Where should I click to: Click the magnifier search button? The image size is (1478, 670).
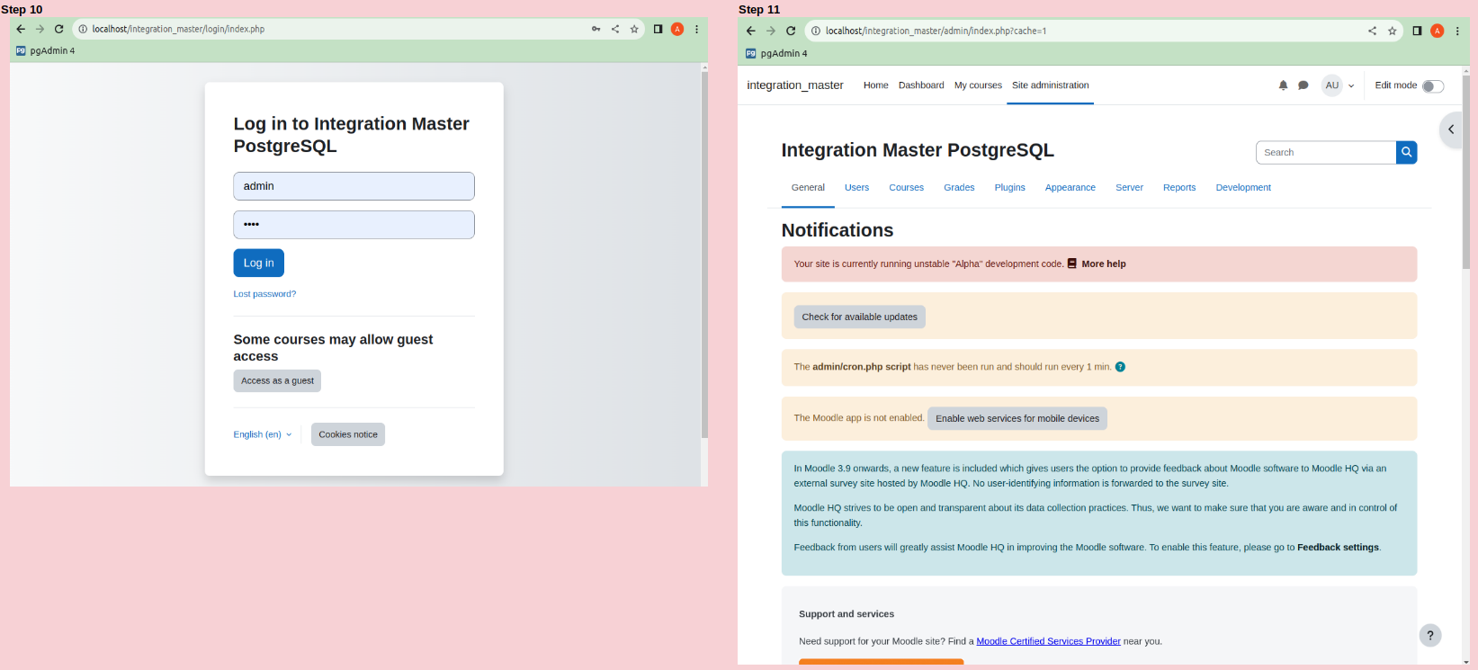[1406, 152]
